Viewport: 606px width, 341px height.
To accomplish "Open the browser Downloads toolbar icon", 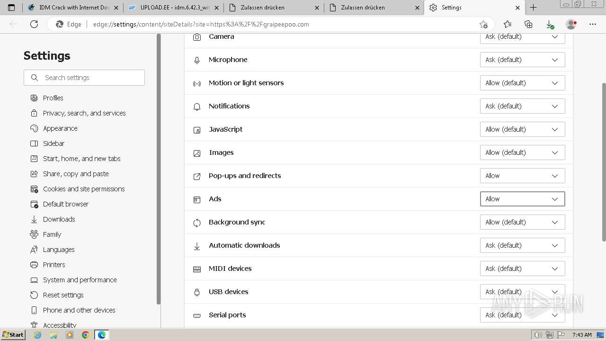I will point(550,24).
